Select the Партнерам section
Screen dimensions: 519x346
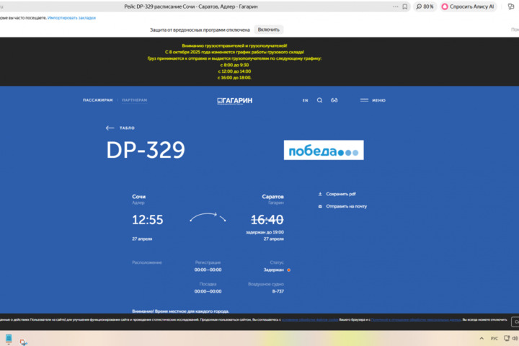click(x=135, y=100)
